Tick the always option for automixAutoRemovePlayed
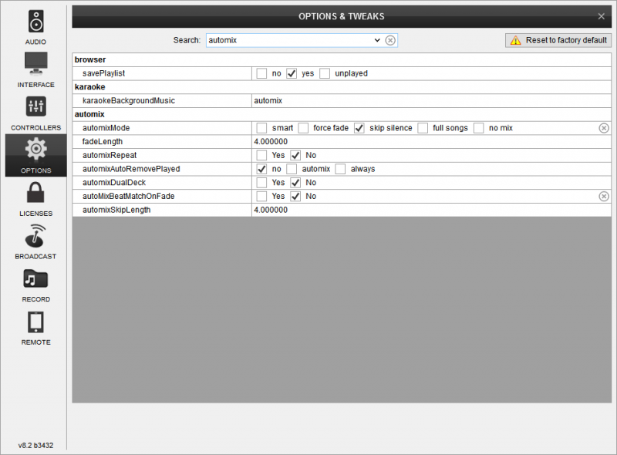The height and width of the screenshot is (455, 617). tap(341, 169)
